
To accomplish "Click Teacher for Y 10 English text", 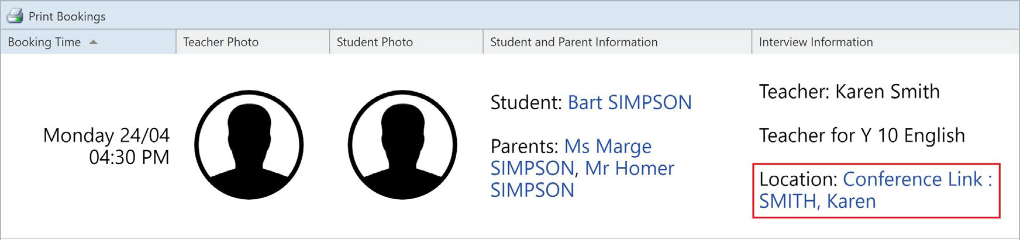I will click(862, 135).
